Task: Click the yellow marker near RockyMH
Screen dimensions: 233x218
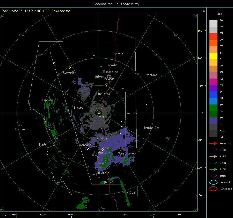Action: pos(69,68)
